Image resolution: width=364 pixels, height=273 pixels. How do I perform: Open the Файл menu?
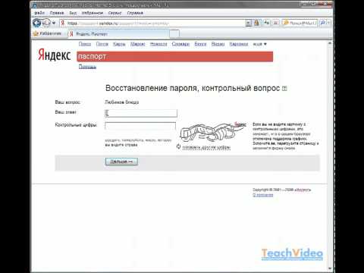39,13
